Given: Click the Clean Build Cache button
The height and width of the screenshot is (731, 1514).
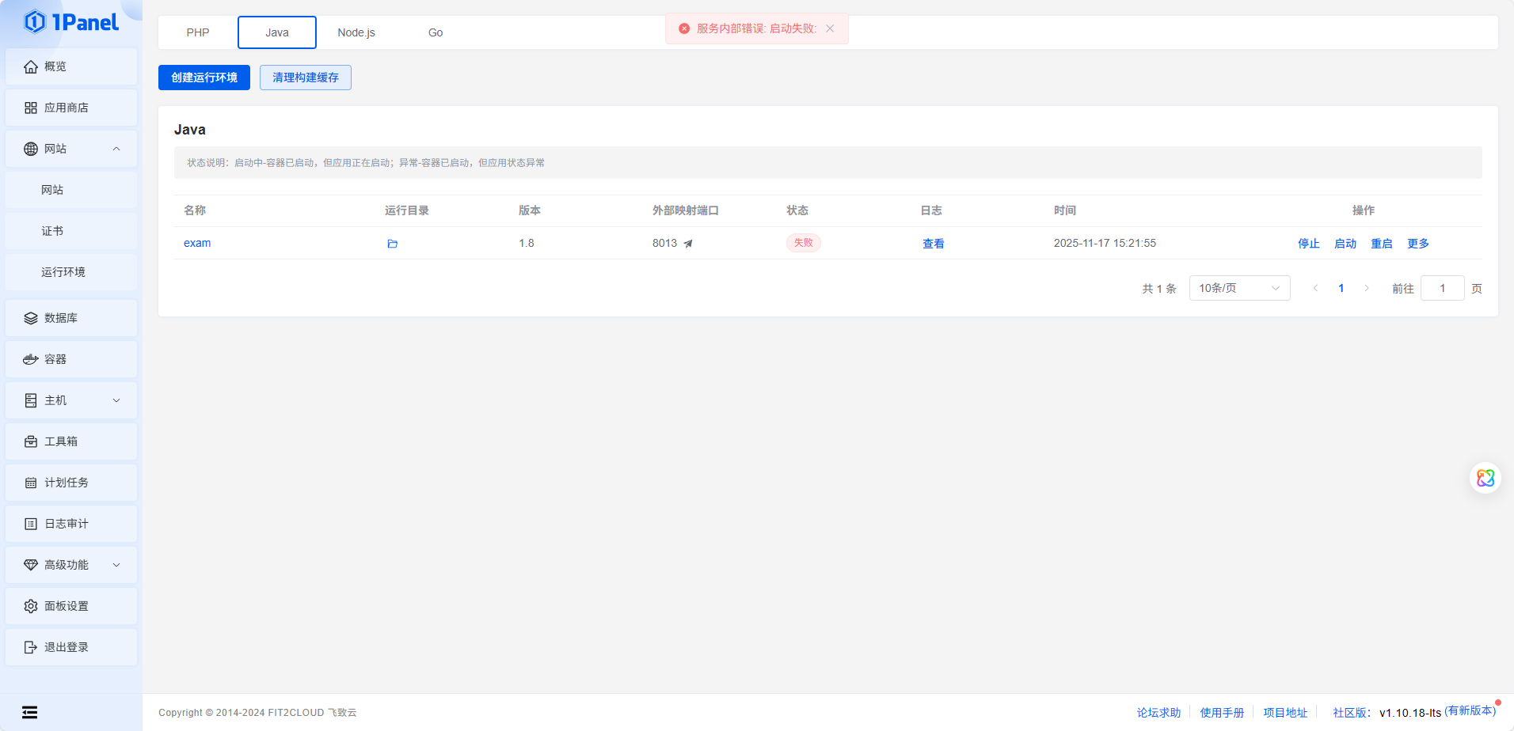Looking at the screenshot, I should pos(306,78).
